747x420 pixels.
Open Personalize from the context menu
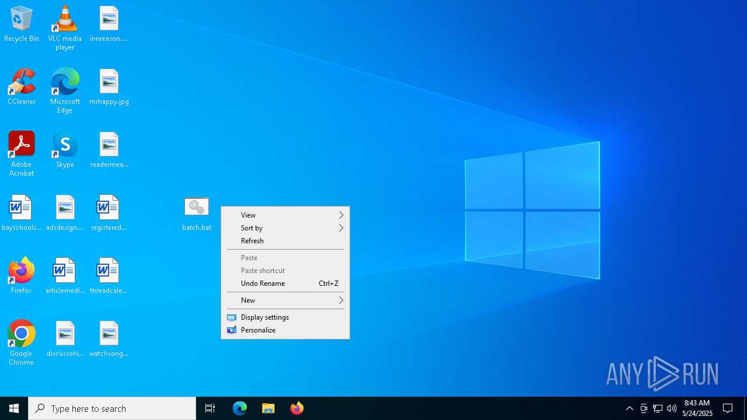pyautogui.click(x=285, y=330)
